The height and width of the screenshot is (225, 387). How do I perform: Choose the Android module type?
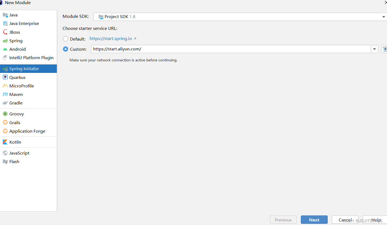point(17,49)
